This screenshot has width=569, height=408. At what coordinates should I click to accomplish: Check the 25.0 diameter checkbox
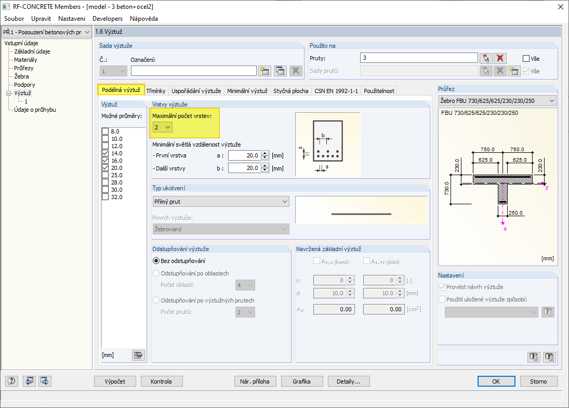pyautogui.click(x=105, y=175)
